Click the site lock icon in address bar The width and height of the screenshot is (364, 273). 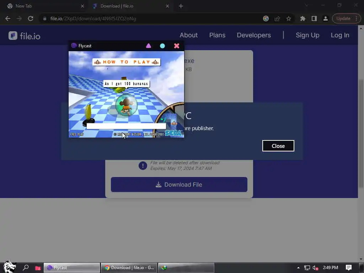(45, 18)
